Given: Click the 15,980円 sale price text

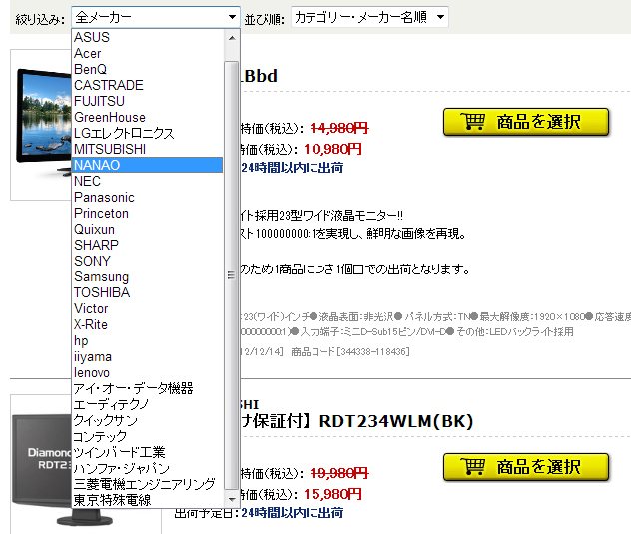Looking at the screenshot, I should pyautogui.click(x=332, y=494).
